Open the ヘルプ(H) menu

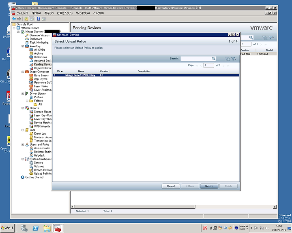point(99,13)
